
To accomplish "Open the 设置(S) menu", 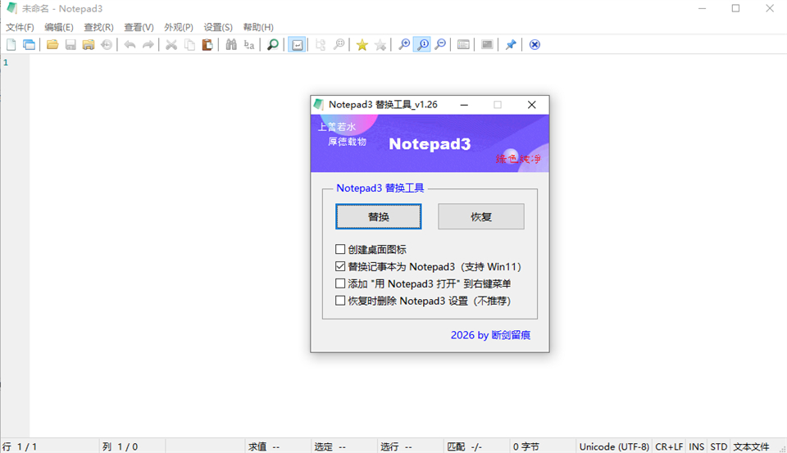I will tap(218, 27).
